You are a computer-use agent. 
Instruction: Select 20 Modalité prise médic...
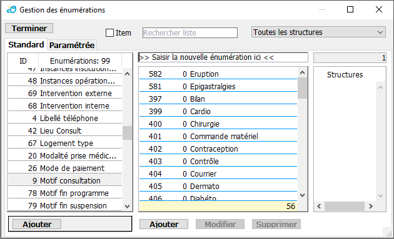point(65,156)
